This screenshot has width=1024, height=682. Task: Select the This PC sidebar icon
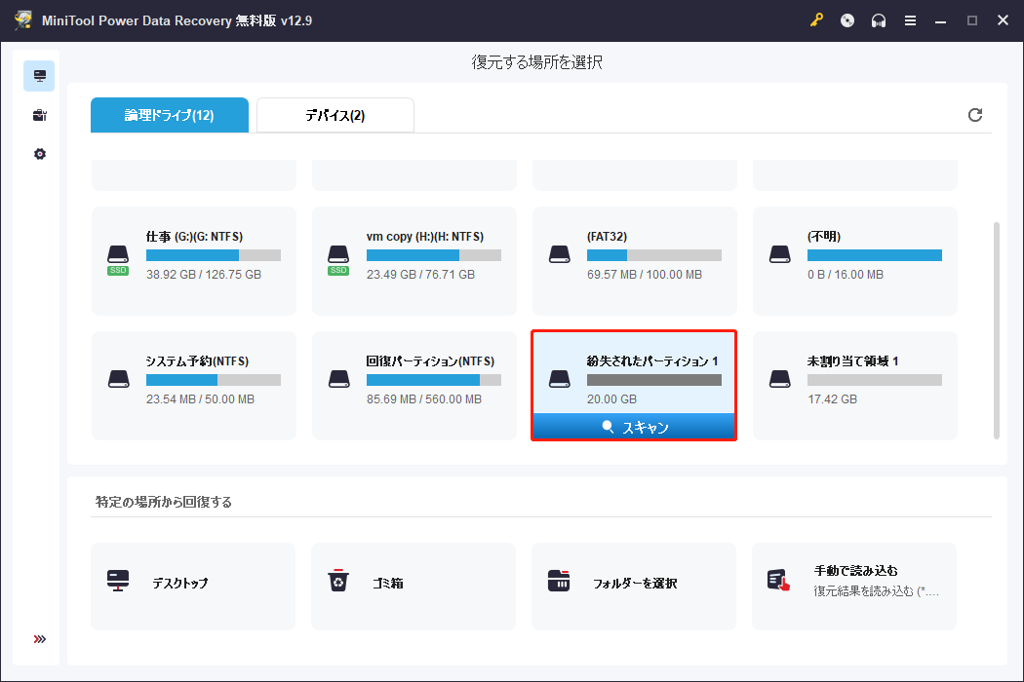coord(39,76)
